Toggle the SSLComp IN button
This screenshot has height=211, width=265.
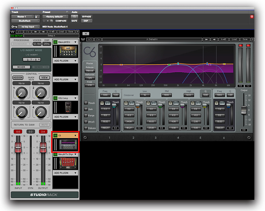point(55,98)
